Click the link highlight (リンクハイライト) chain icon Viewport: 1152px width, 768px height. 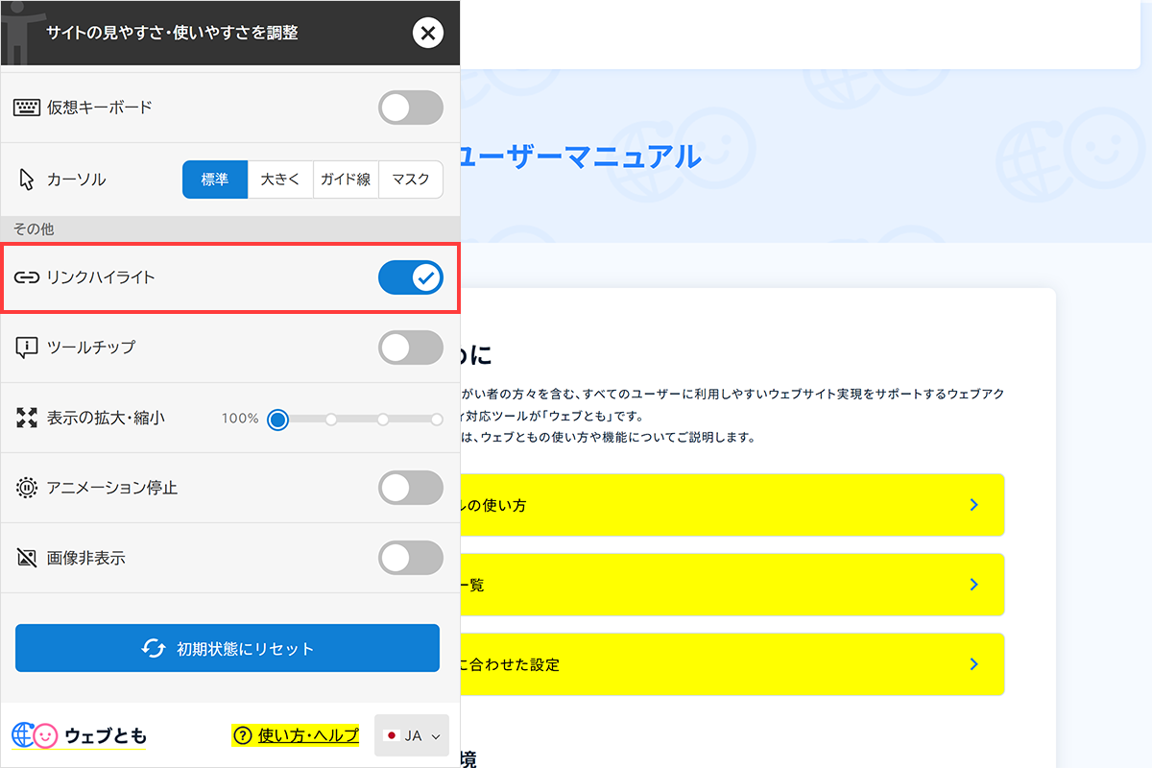(x=29, y=277)
